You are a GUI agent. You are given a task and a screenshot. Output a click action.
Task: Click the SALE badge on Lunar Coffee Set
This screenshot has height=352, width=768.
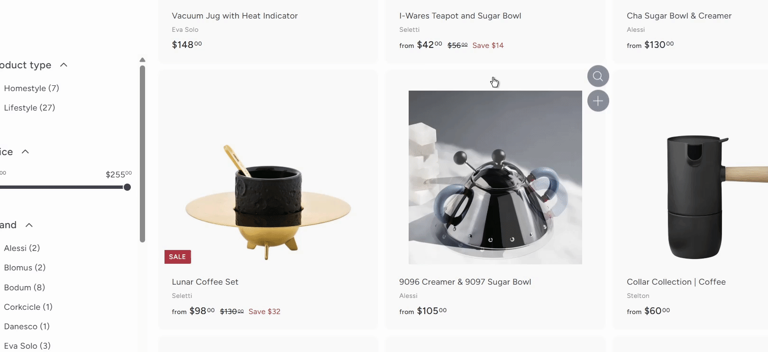coord(177,257)
